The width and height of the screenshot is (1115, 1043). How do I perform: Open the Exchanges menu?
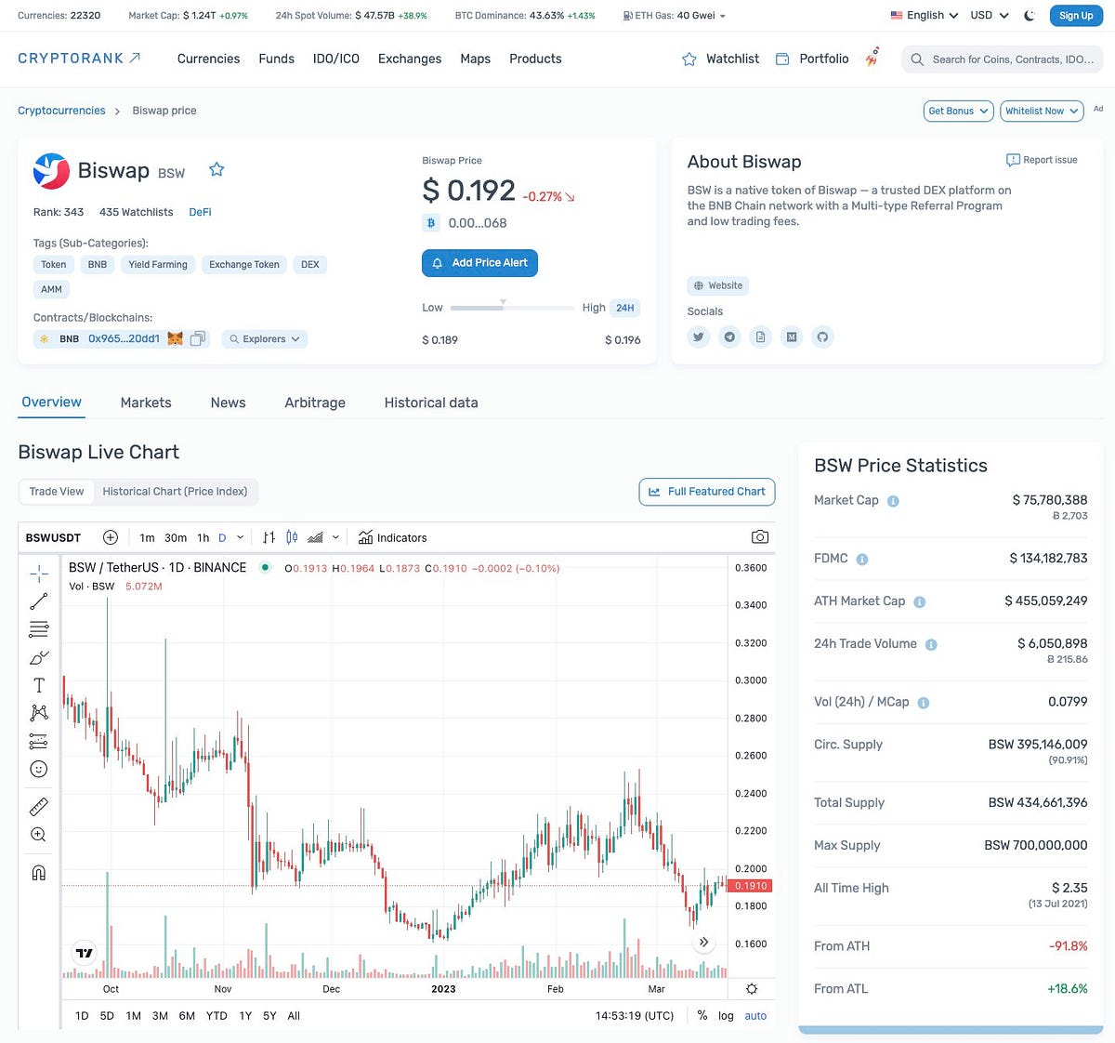click(x=410, y=59)
